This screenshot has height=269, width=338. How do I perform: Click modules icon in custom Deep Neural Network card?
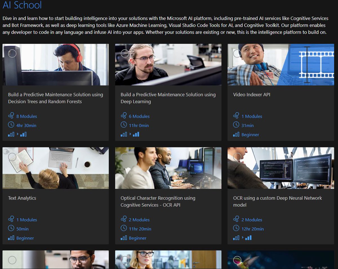coord(236,219)
